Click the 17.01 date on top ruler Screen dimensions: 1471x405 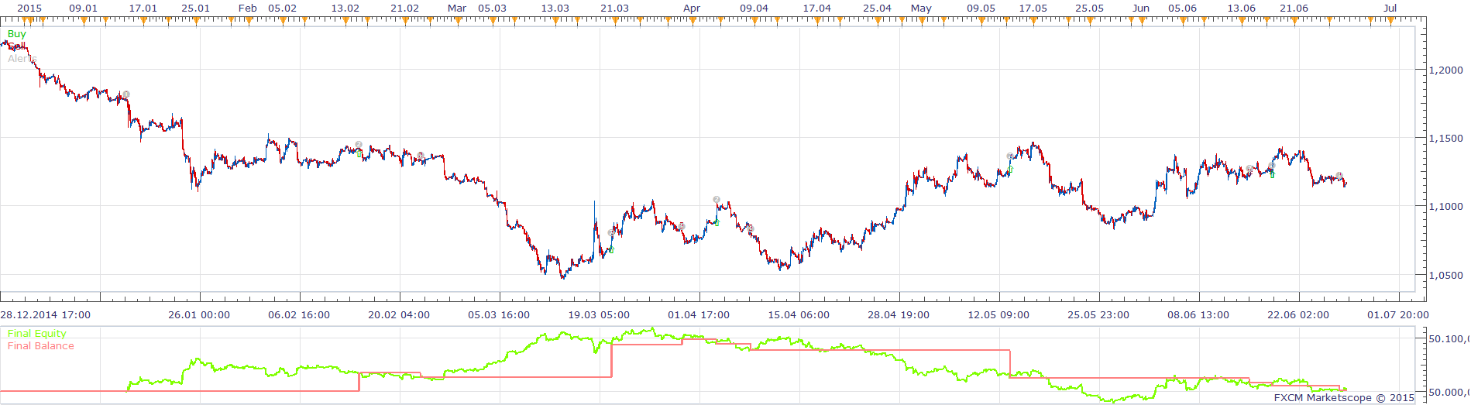[x=143, y=8]
